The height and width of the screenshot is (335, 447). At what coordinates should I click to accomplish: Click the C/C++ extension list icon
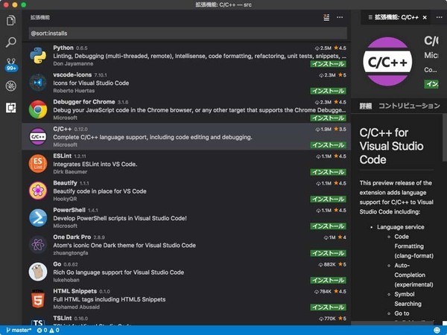[38, 136]
